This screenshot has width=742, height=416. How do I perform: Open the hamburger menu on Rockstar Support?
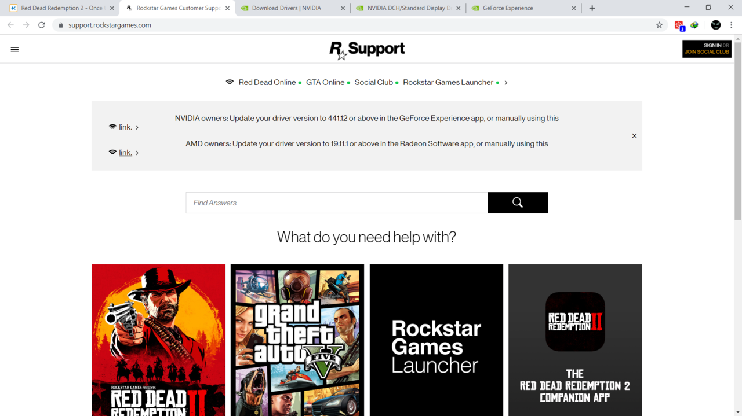pyautogui.click(x=14, y=49)
